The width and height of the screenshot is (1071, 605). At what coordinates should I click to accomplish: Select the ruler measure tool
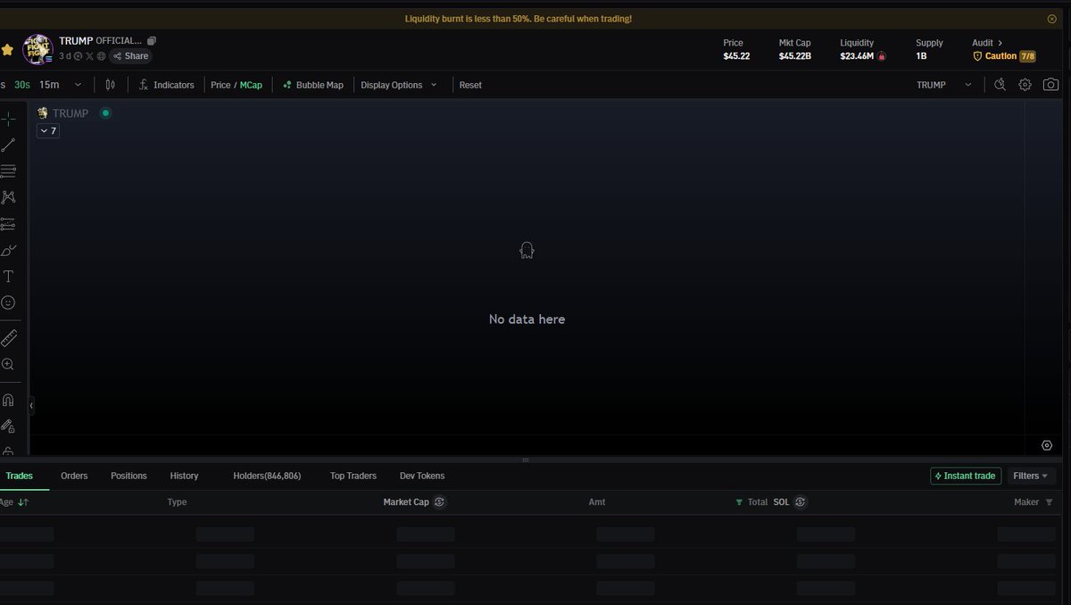pyautogui.click(x=8, y=338)
